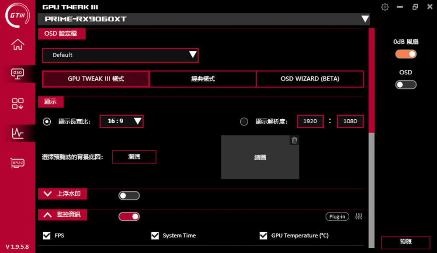
Task: Switch to the GPU TWEAK III 樣式 tab
Action: point(96,79)
